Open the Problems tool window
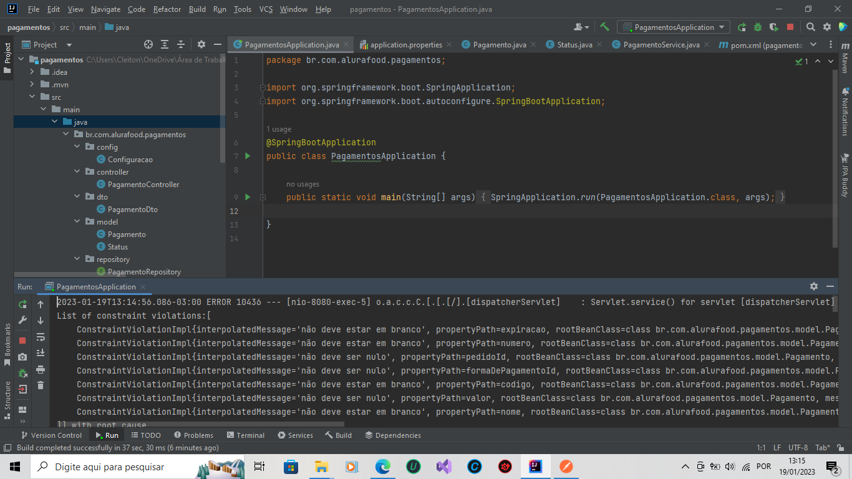The height and width of the screenshot is (479, 852). 193,435
